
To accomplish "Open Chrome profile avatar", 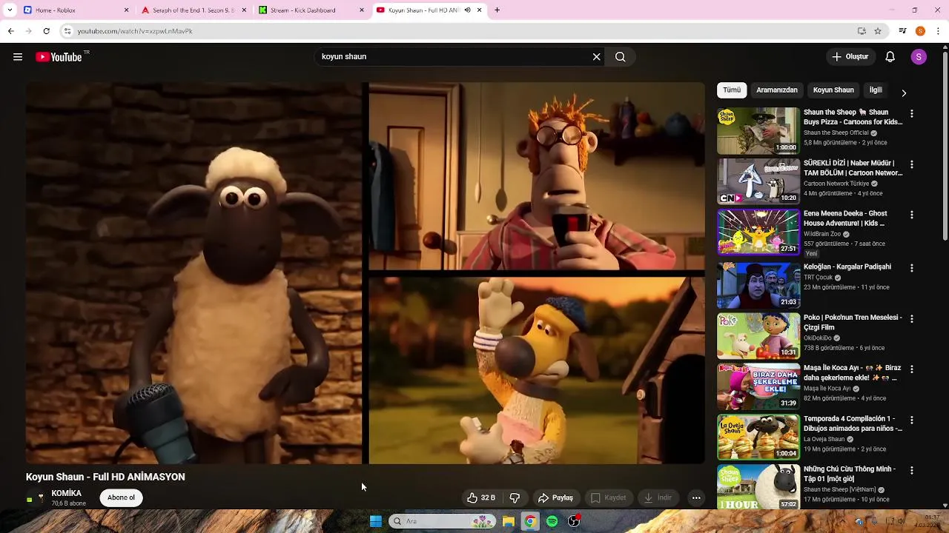I will coord(920,31).
